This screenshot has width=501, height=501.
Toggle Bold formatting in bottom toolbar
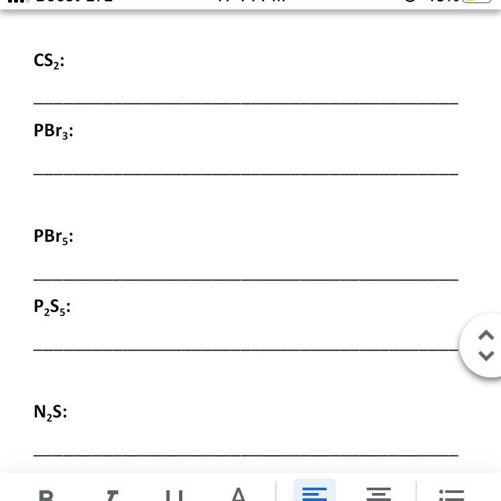coord(46,495)
